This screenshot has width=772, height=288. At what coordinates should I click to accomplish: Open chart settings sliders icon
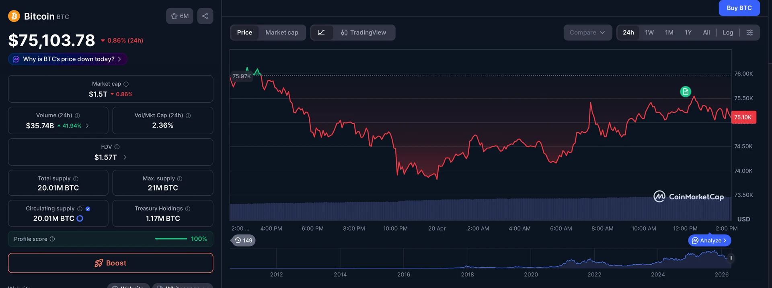pos(749,32)
